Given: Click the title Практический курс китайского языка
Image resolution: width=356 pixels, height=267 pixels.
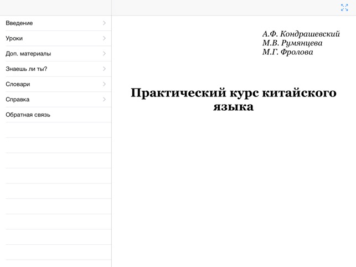Looking at the screenshot, I should point(234,100).
